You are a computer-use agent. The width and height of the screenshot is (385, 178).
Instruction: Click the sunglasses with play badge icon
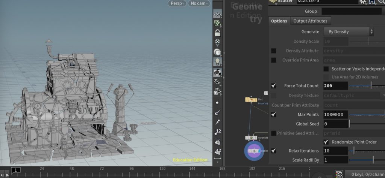217,91
